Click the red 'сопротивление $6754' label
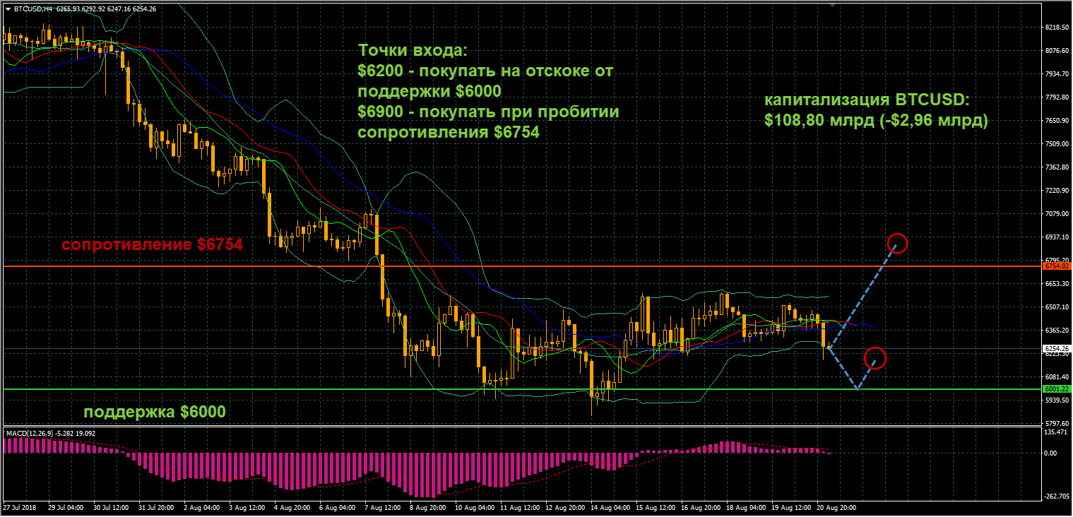 152,245
